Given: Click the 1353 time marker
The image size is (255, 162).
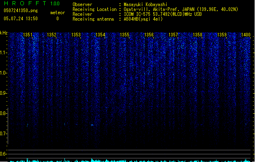Looking at the screenshot, I should tap(76, 35).
